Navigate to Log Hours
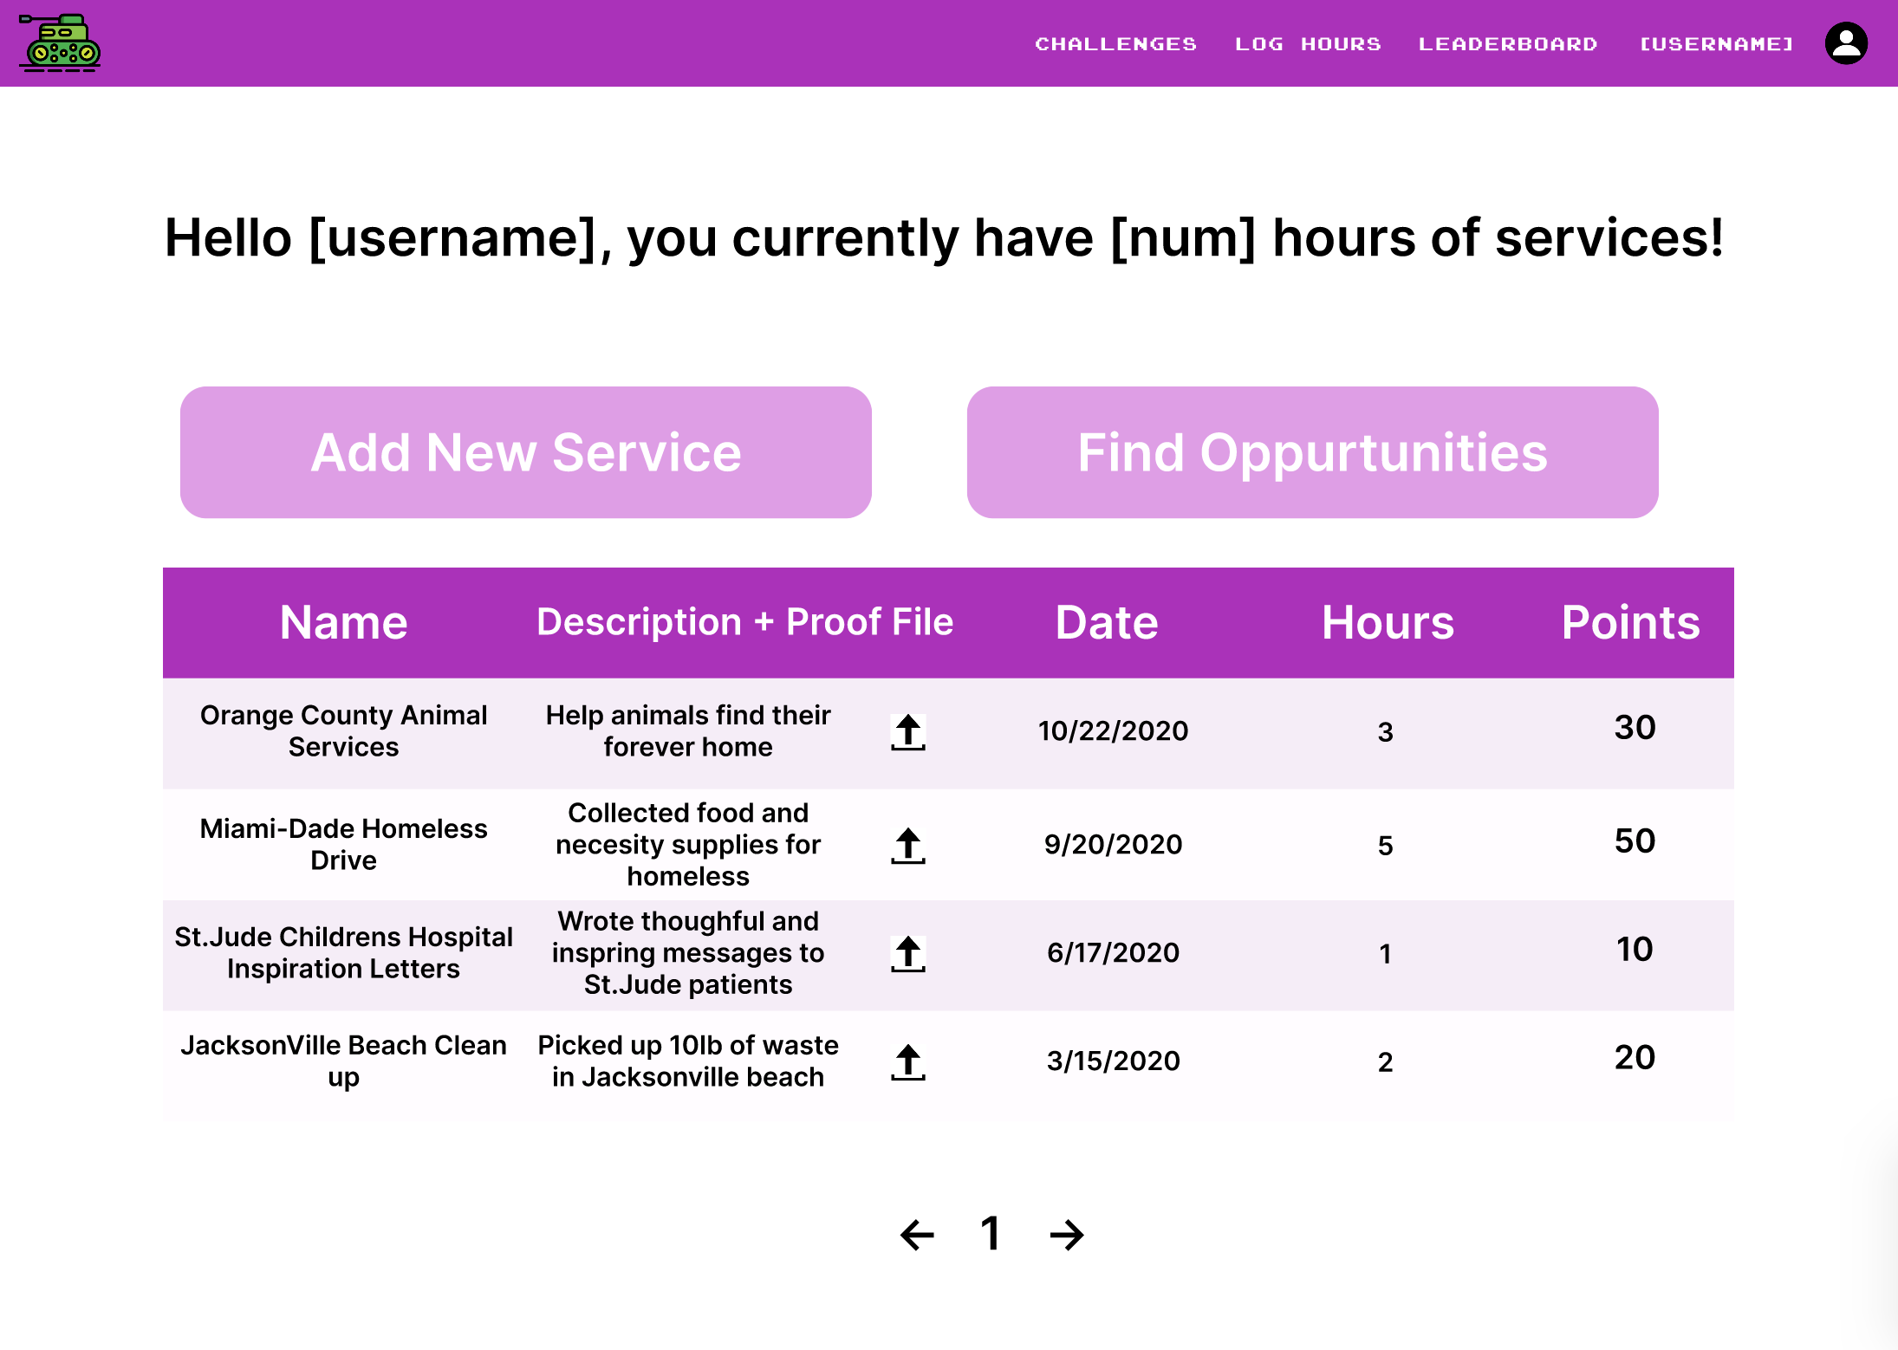The height and width of the screenshot is (1350, 1898). pyautogui.click(x=1307, y=44)
